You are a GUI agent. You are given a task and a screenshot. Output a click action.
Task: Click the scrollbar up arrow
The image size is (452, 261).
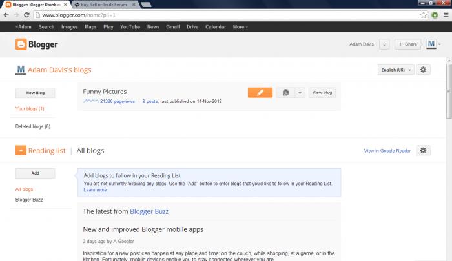[x=449, y=61]
